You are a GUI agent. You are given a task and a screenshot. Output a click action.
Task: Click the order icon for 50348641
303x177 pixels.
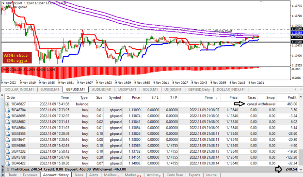point(7,140)
